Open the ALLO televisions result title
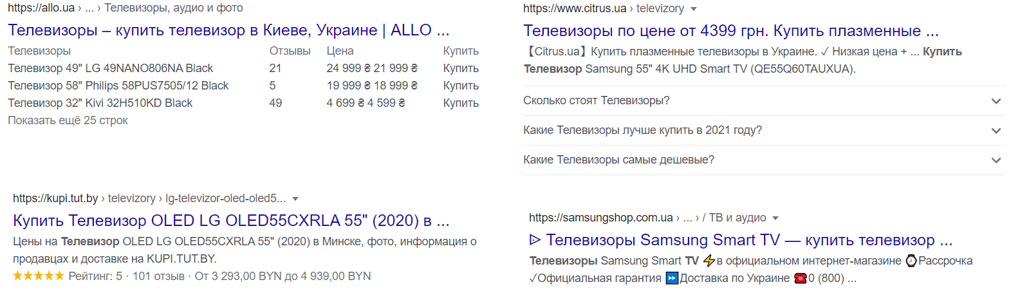1011x291 pixels. click(x=228, y=30)
